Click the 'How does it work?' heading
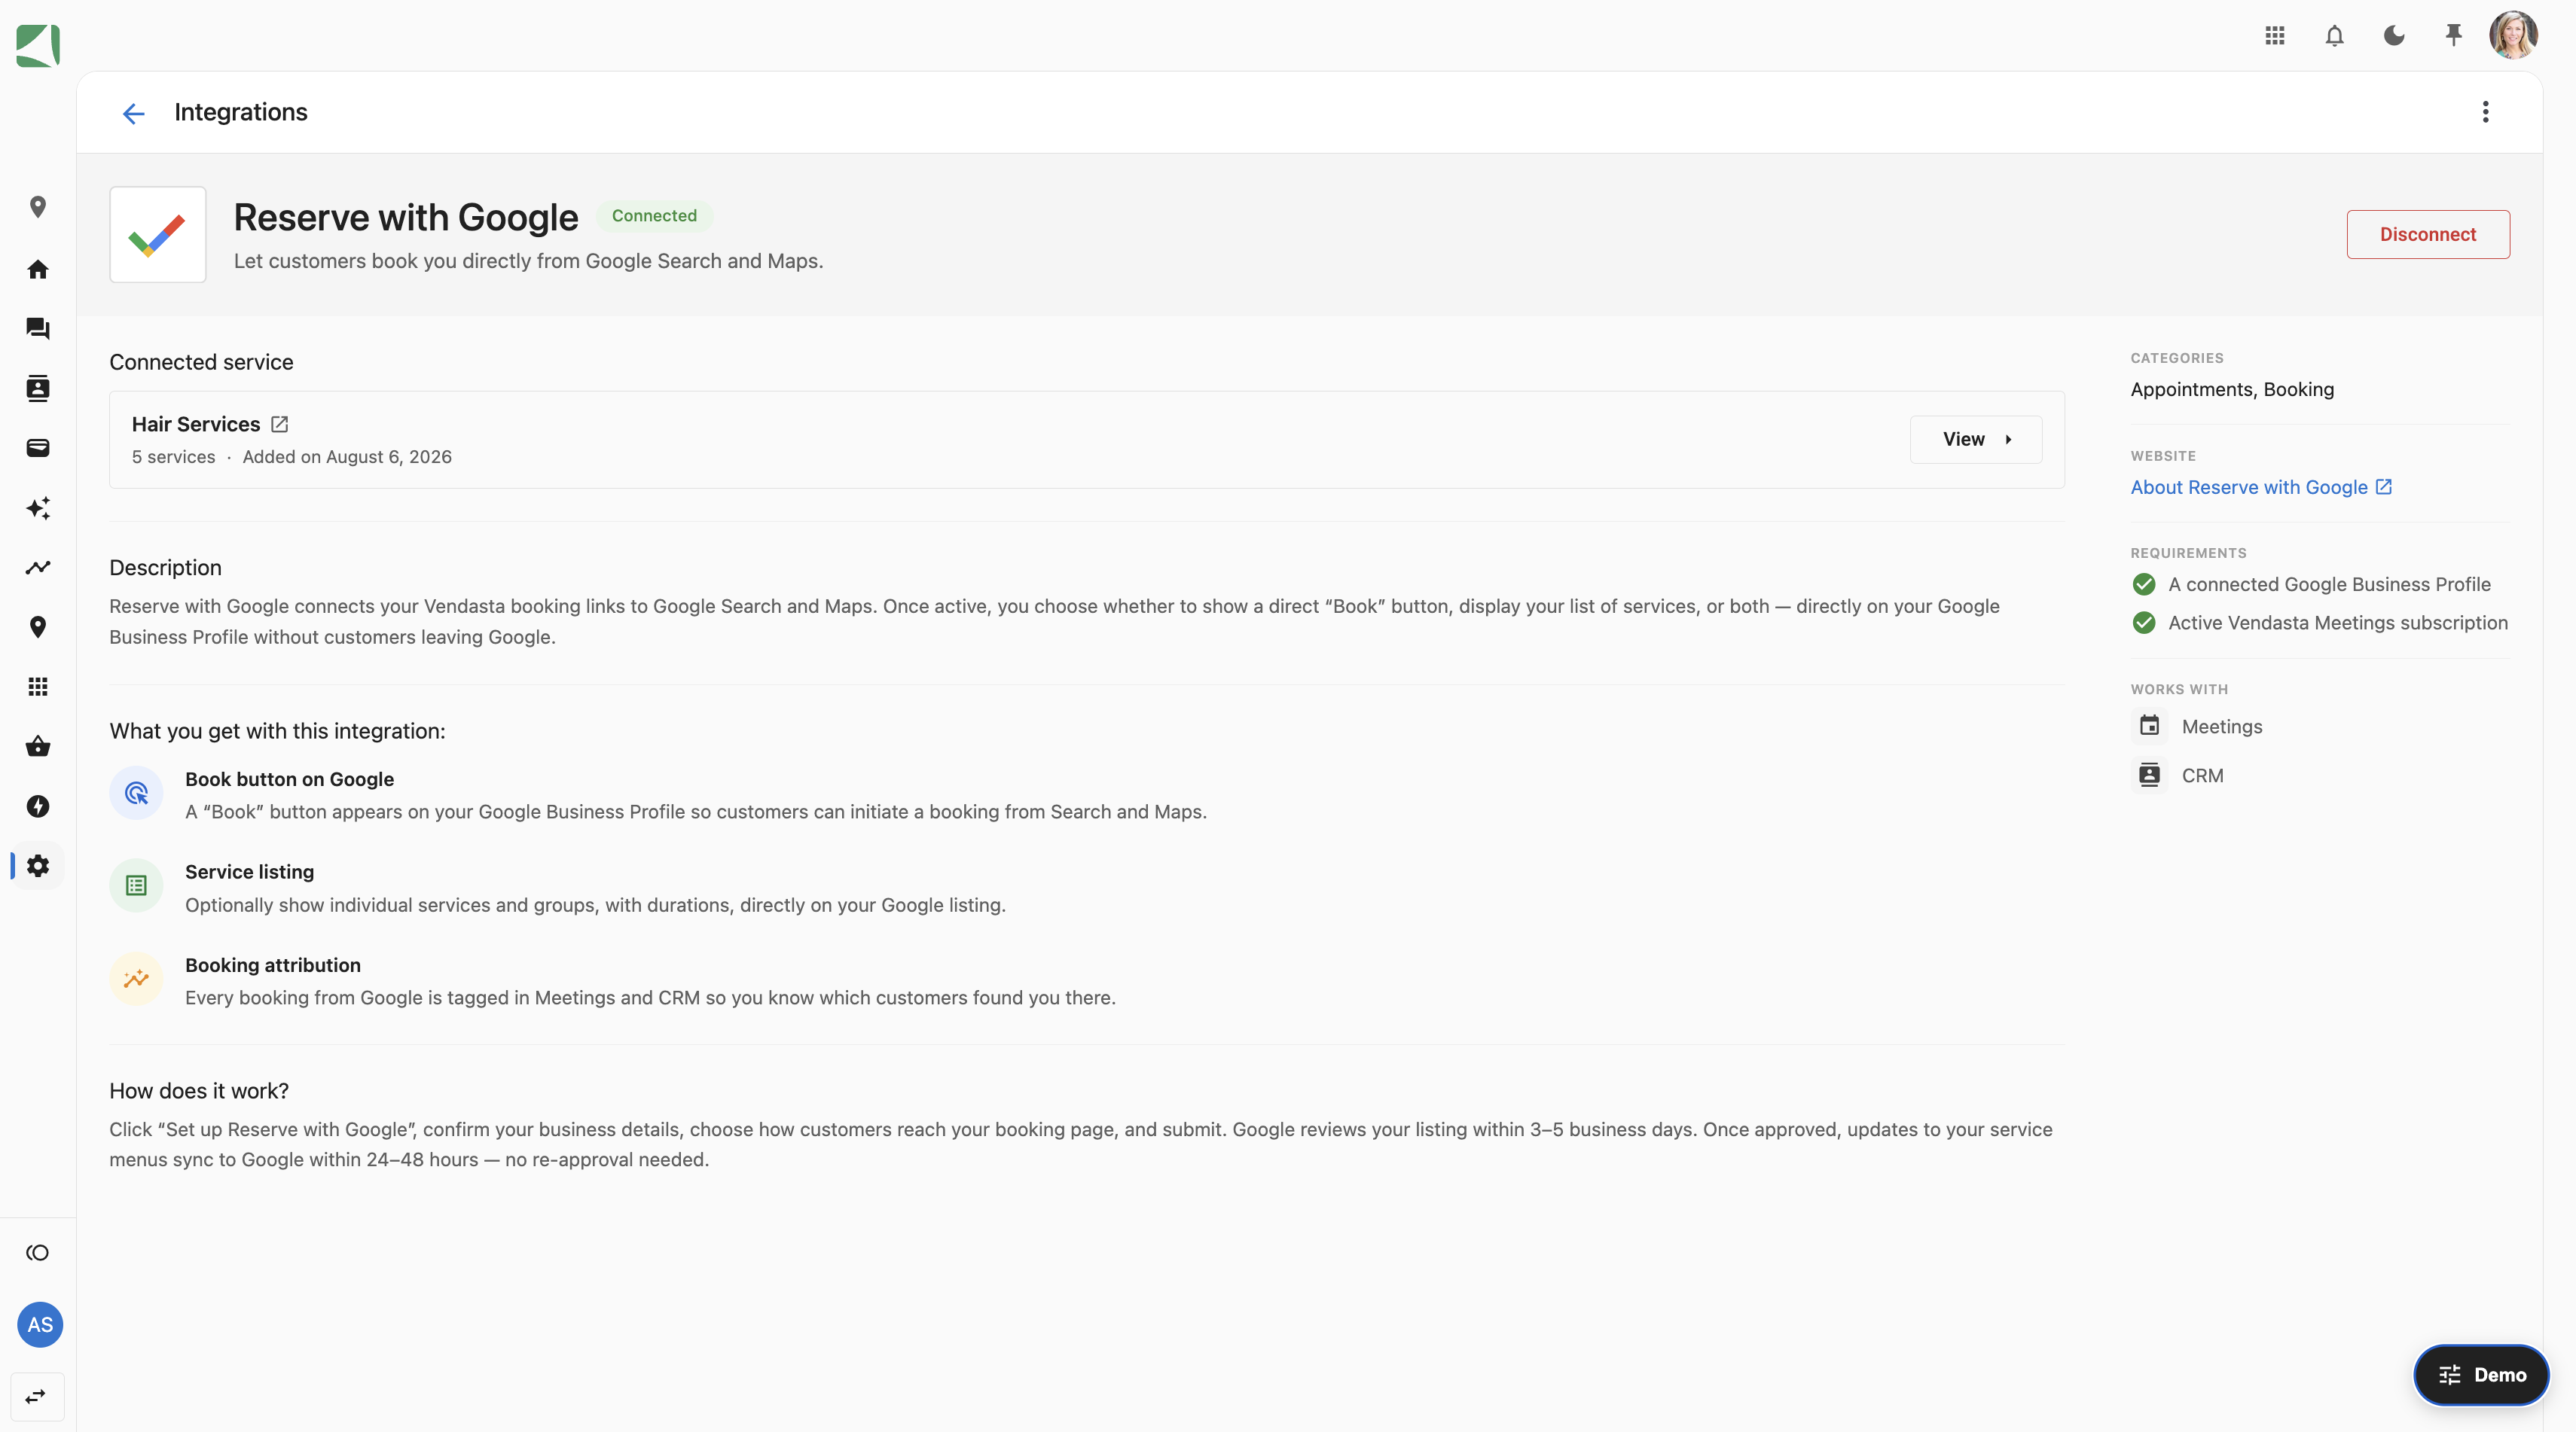2576x1432 pixels. pyautogui.click(x=199, y=1091)
